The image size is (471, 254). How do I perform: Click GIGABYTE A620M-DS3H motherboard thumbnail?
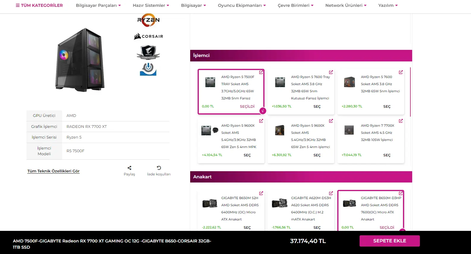pos(280,203)
